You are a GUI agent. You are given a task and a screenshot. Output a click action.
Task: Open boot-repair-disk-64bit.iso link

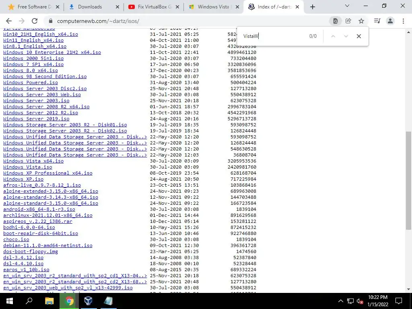click(x=41, y=233)
